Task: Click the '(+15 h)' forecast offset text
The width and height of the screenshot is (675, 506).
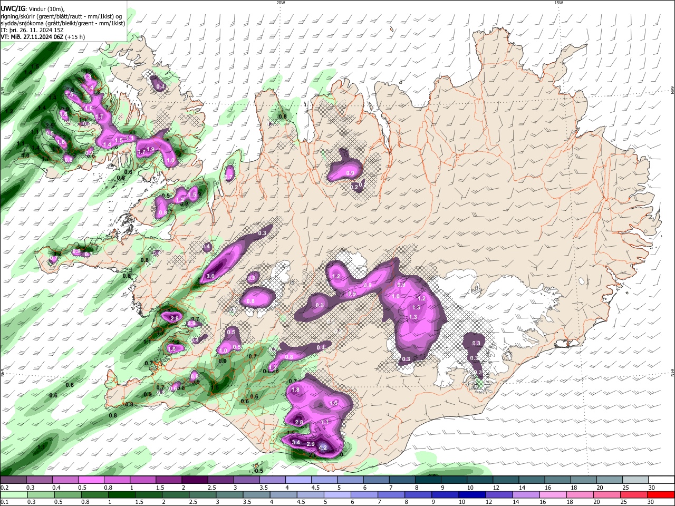Action: point(76,37)
